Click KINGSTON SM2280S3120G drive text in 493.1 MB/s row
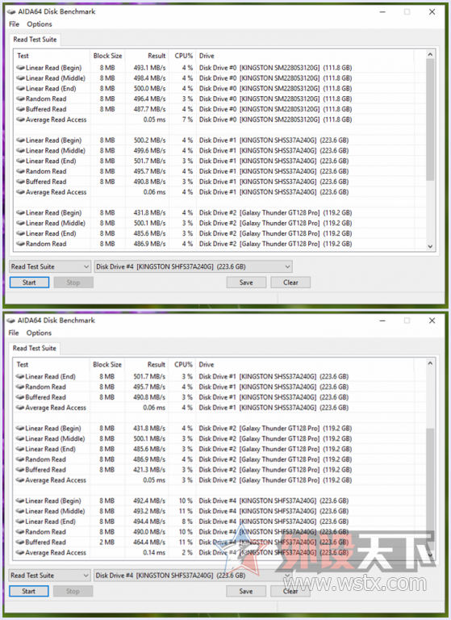The image size is (451, 620). 275,68
